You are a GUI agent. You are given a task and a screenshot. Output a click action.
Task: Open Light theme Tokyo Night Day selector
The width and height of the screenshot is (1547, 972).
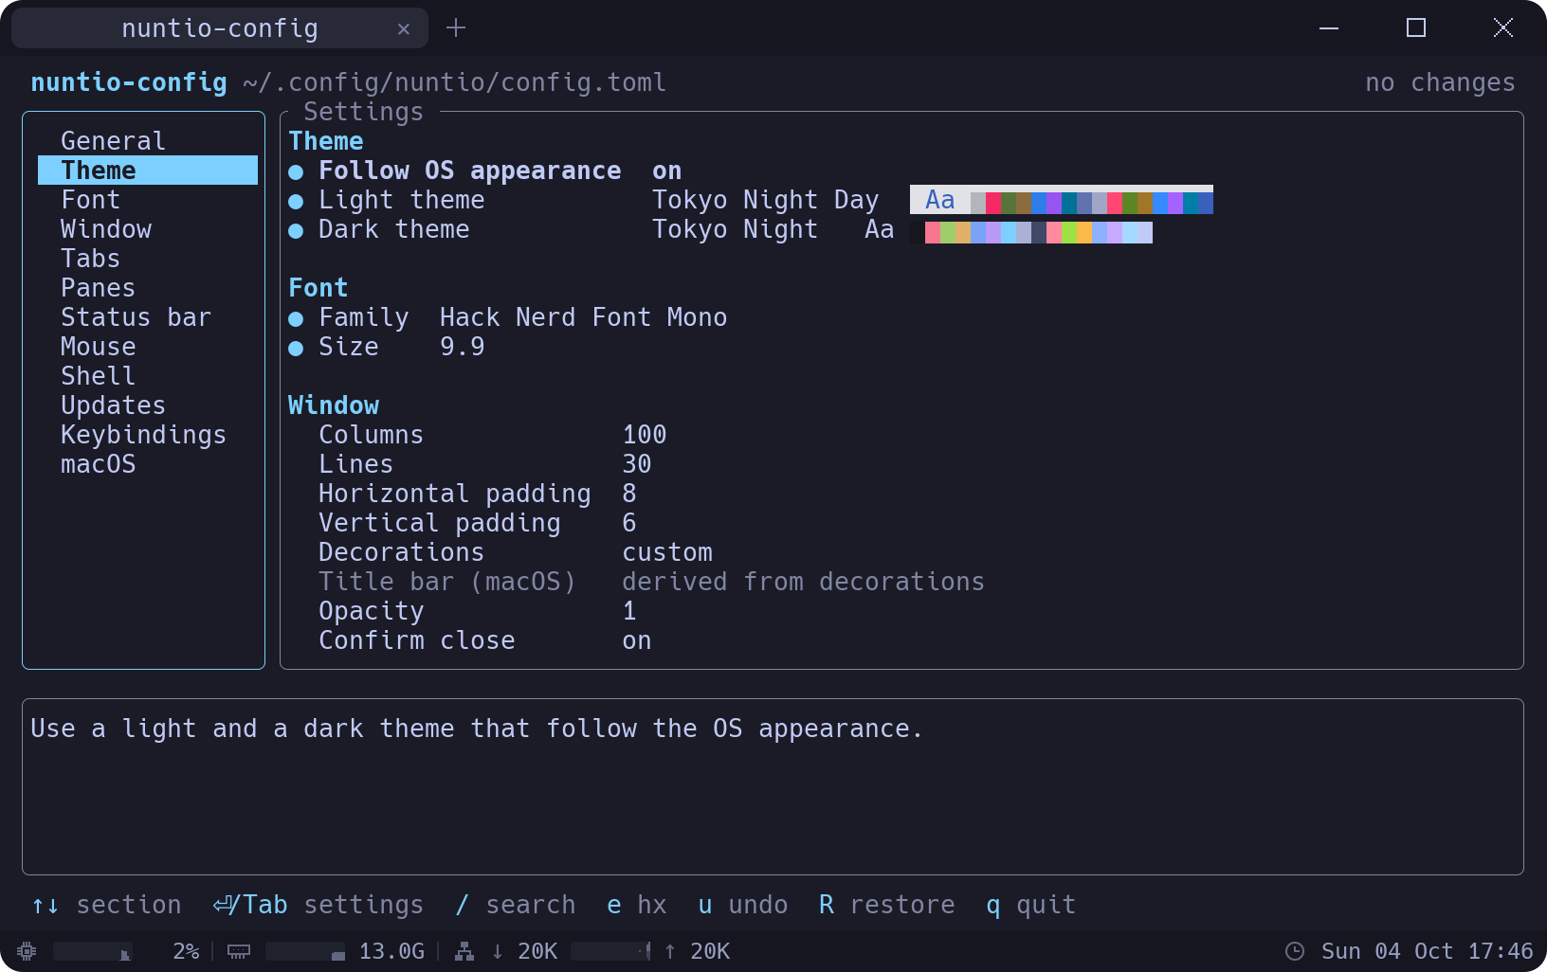point(765,200)
